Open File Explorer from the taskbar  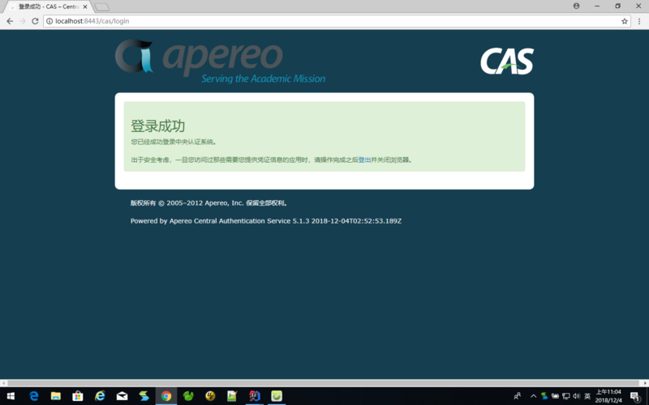[x=55, y=396]
